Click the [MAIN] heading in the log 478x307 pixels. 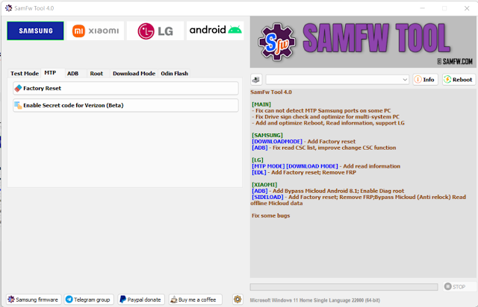coord(261,104)
